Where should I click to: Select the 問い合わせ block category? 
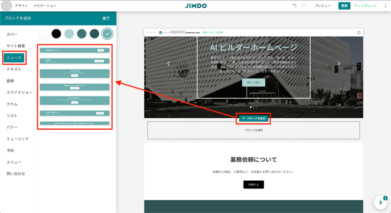(16, 173)
